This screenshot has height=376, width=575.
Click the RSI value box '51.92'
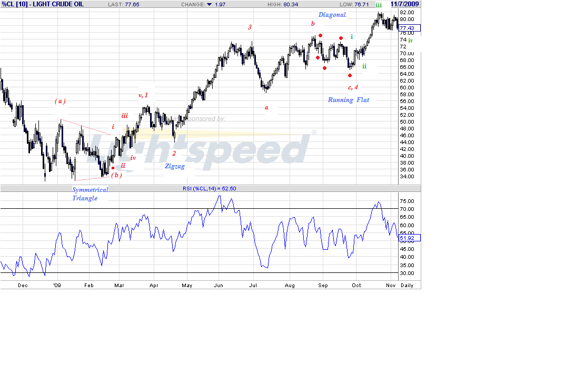tap(409, 238)
